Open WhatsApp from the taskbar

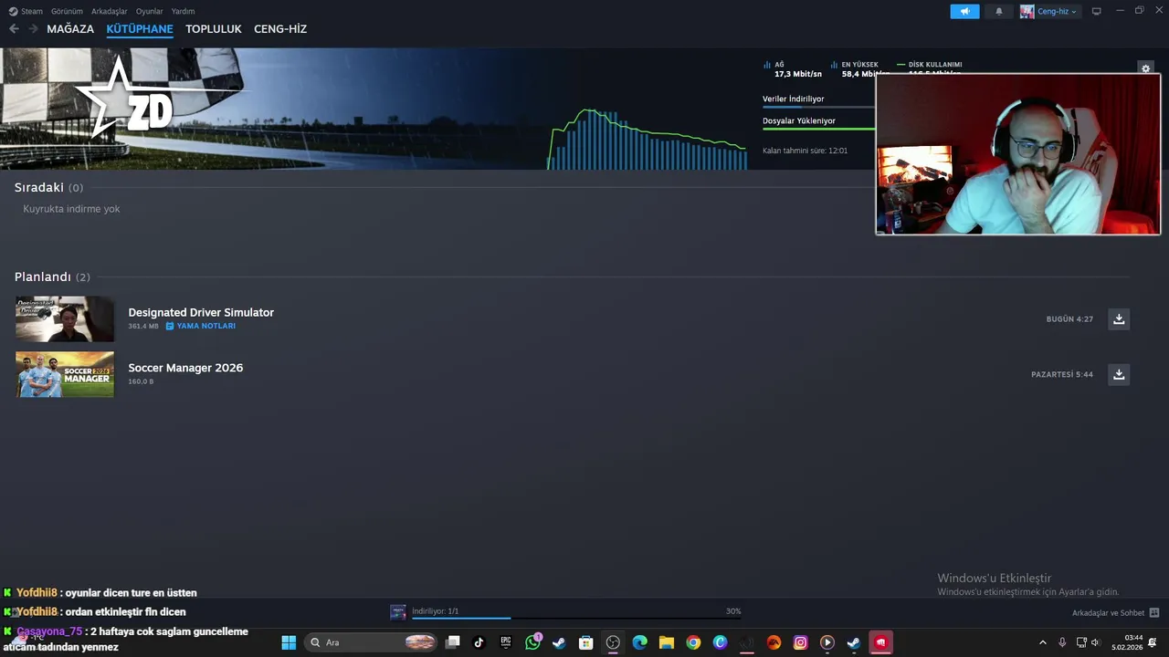(532, 642)
